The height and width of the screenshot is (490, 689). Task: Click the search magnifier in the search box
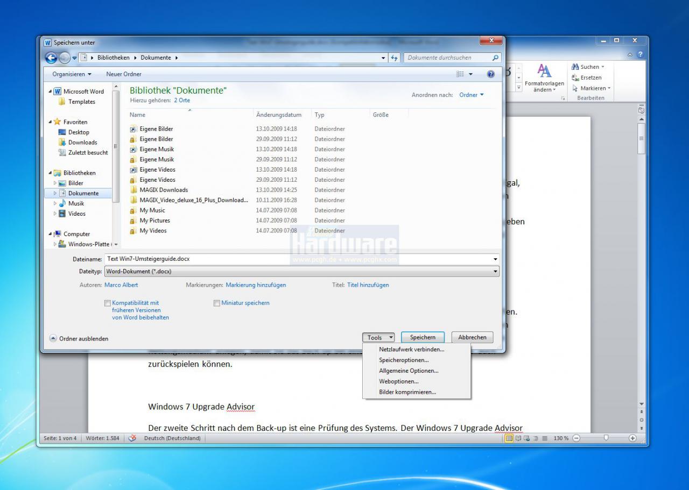(496, 58)
